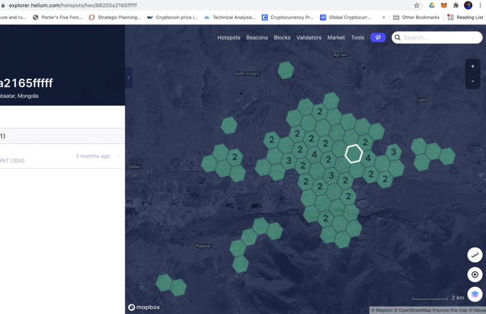Open the 'Improve this map' link

tap(450, 310)
